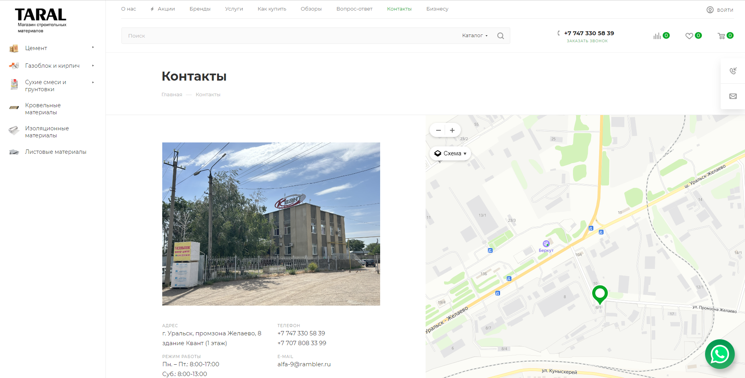Click the bus stop marker near building 10А
This screenshot has width=745, height=378.
tap(591, 228)
